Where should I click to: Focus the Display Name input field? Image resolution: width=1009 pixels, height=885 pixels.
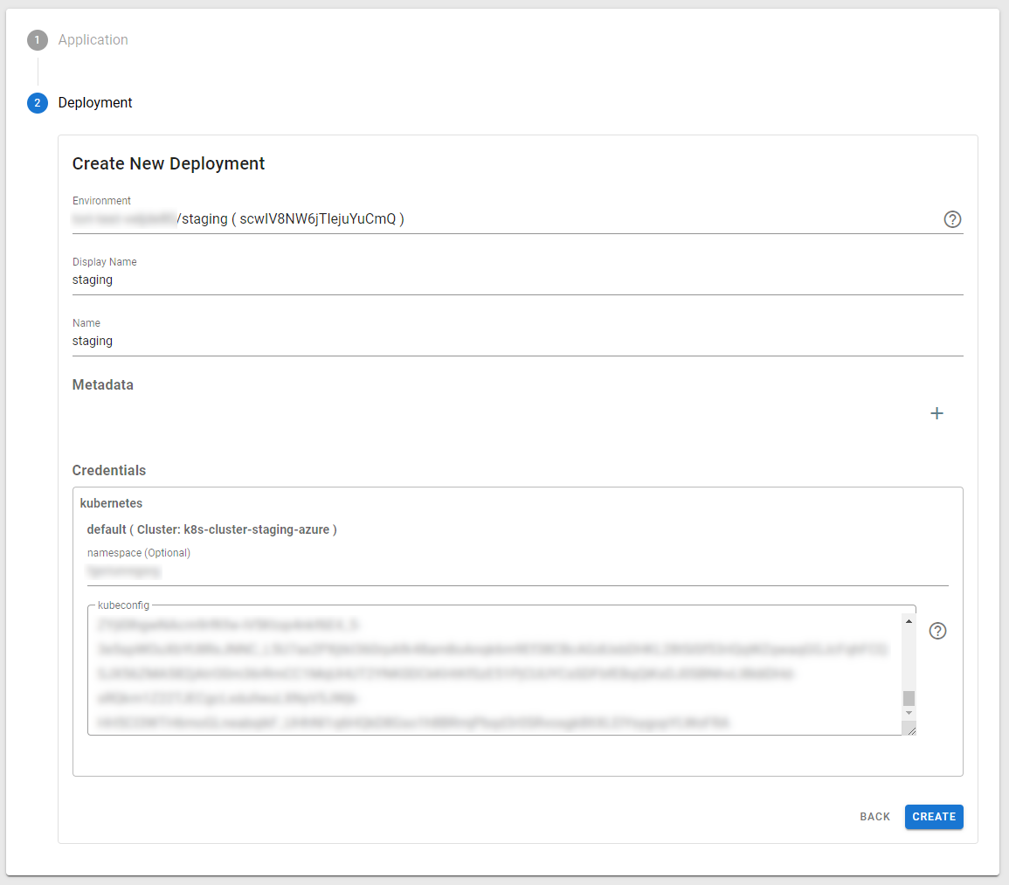click(517, 280)
